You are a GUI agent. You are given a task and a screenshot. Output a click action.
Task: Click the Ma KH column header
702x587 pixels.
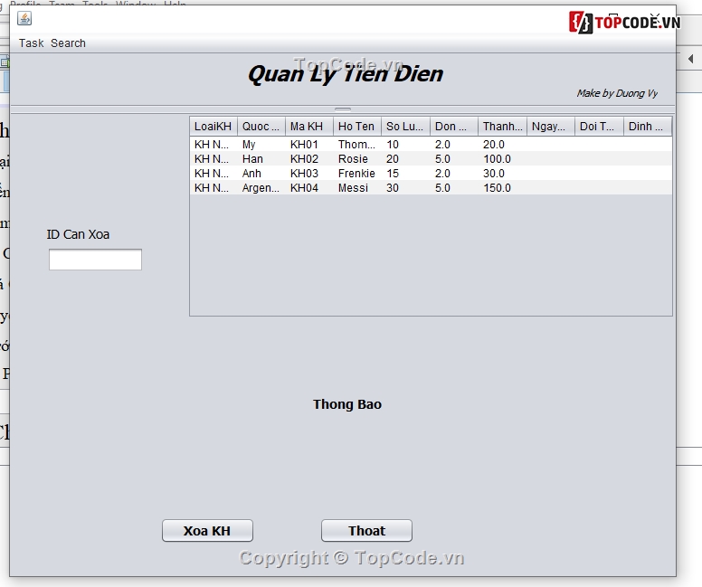coord(308,127)
